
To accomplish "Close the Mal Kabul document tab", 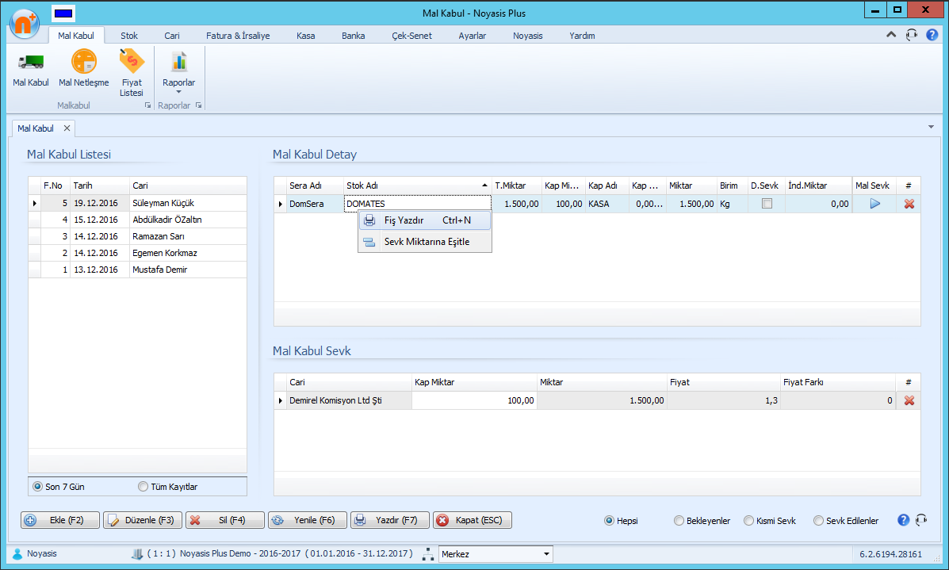I will [67, 128].
